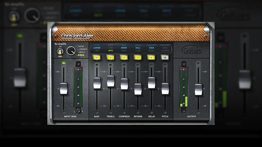
Task: Click the Re-Amplify amp type rotary knob
Action: tap(71, 51)
